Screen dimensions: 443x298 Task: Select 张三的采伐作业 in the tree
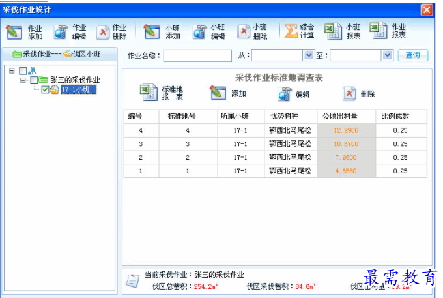click(75, 80)
